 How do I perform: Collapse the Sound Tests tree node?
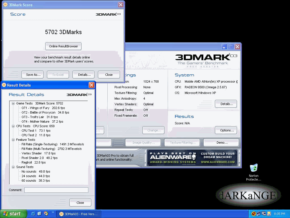tap(13, 167)
